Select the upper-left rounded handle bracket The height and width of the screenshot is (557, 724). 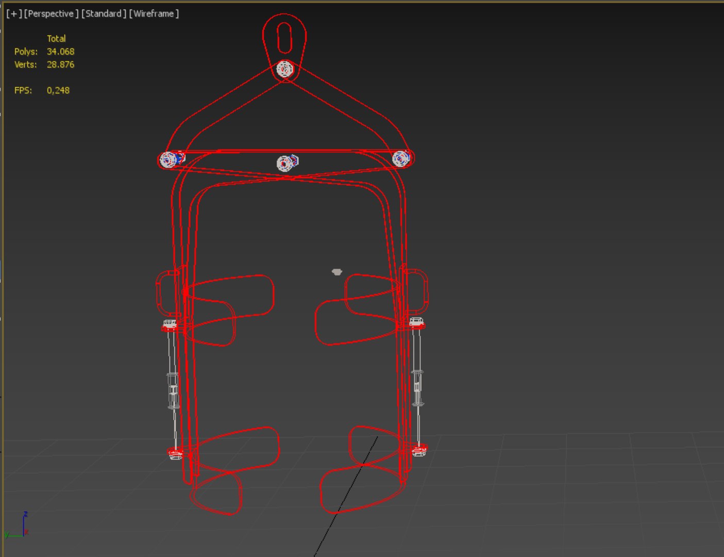(x=167, y=293)
